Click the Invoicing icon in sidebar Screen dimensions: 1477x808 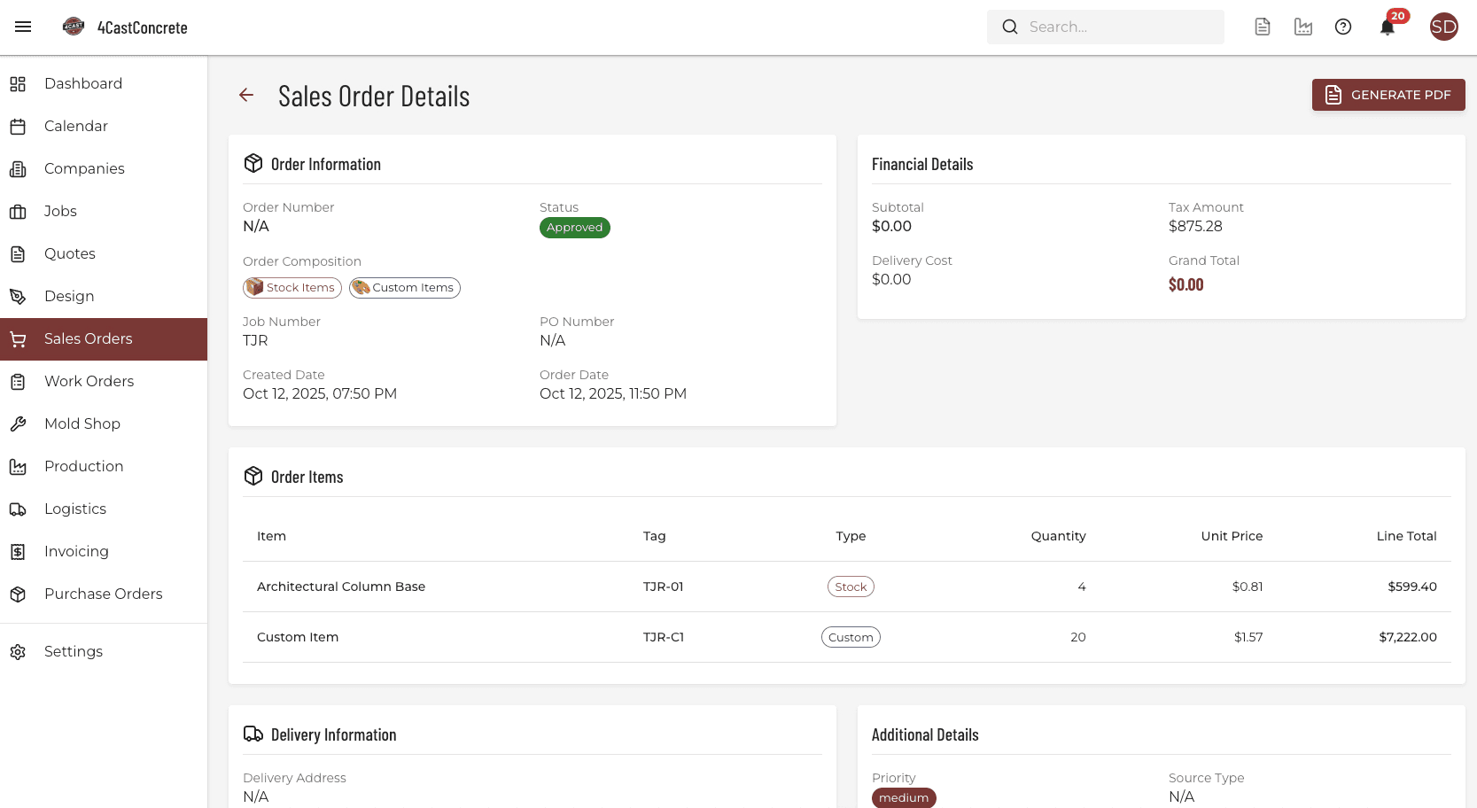(x=19, y=551)
